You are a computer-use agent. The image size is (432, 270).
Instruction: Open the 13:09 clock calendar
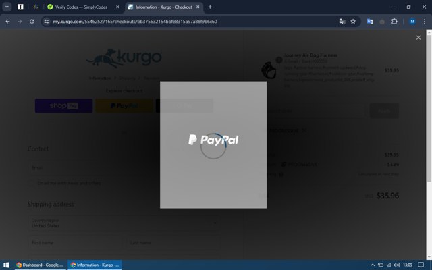[x=408, y=265]
